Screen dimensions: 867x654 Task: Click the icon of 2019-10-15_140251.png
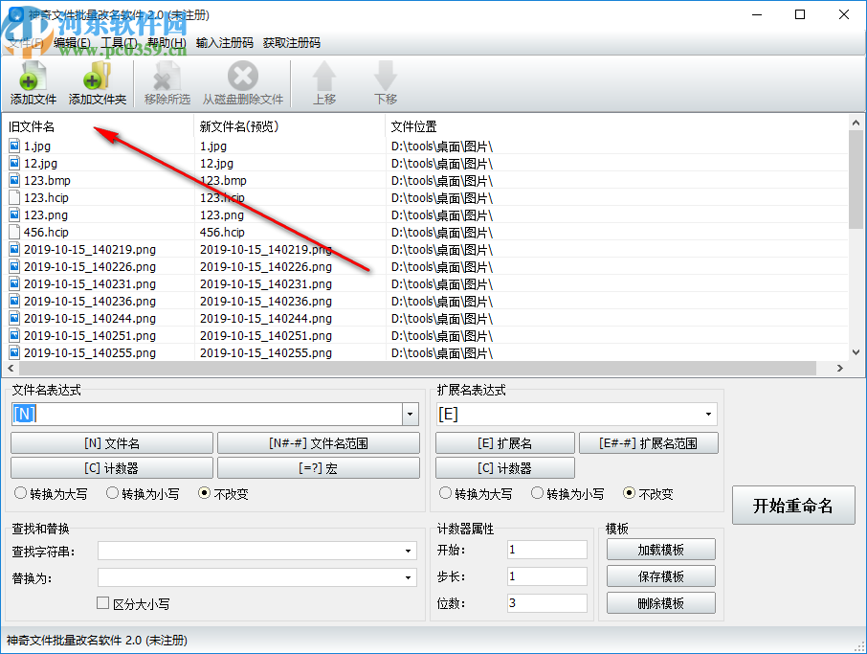(14, 335)
